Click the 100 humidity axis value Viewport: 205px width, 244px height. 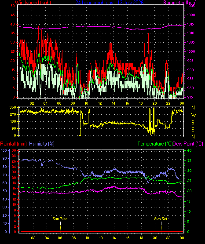[4, 150]
